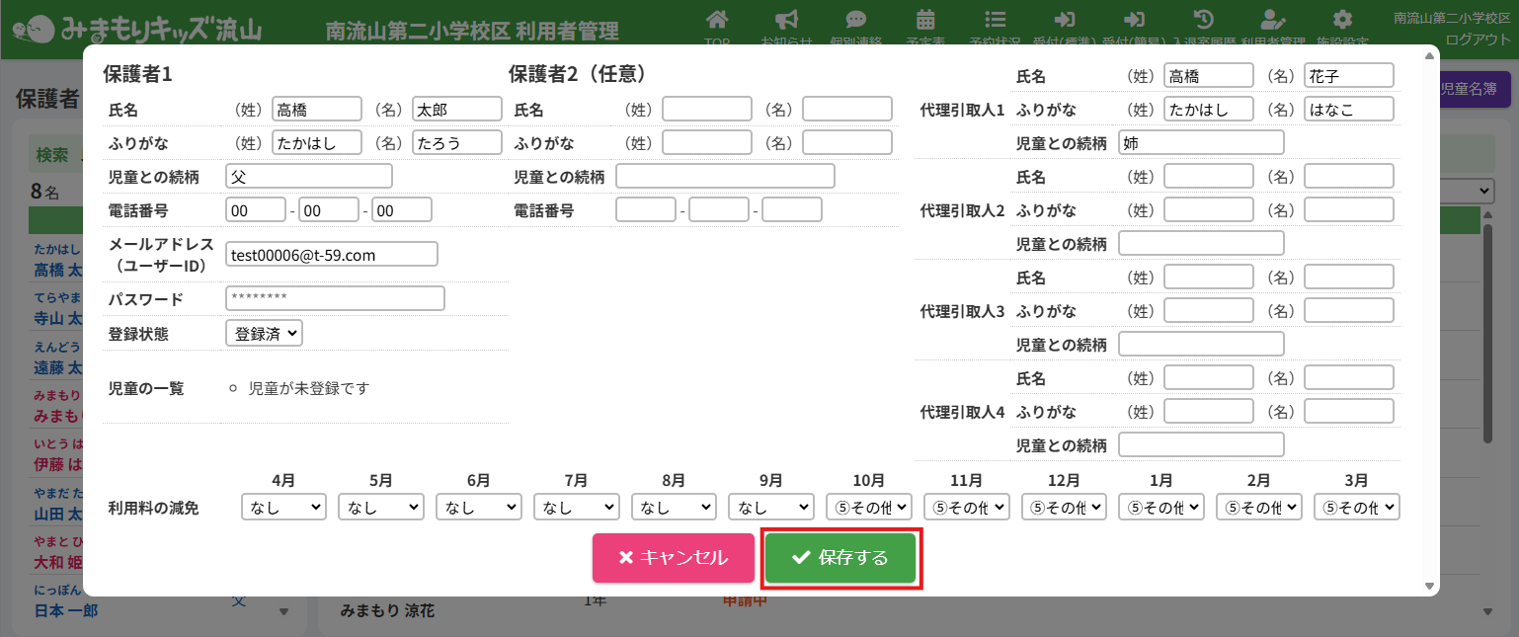The image size is (1519, 637).
Task: Click the dialog scrollbar down arrow
Action: coord(1428,587)
